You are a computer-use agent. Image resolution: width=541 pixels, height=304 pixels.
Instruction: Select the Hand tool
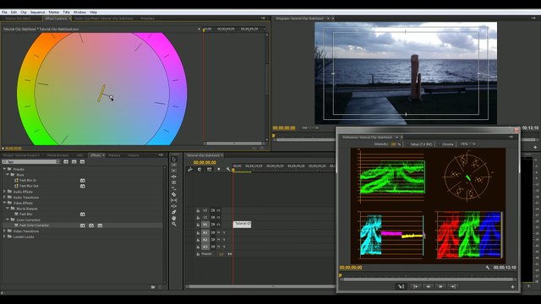(x=174, y=218)
